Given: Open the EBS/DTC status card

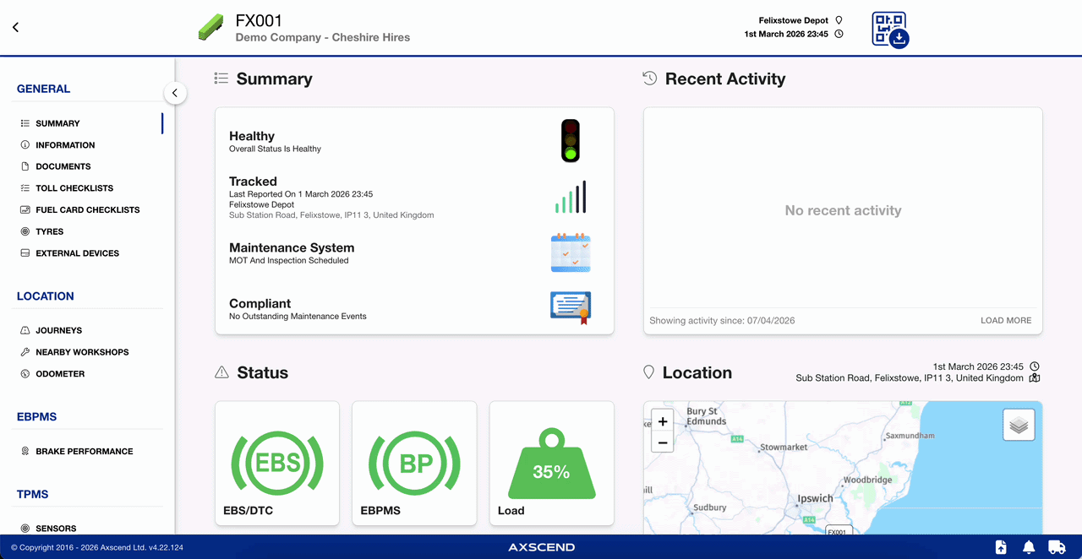Looking at the screenshot, I should (x=277, y=464).
